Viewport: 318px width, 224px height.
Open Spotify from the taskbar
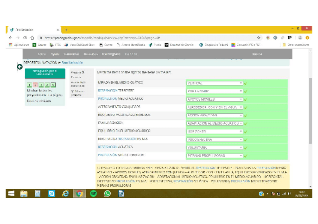[93, 193]
